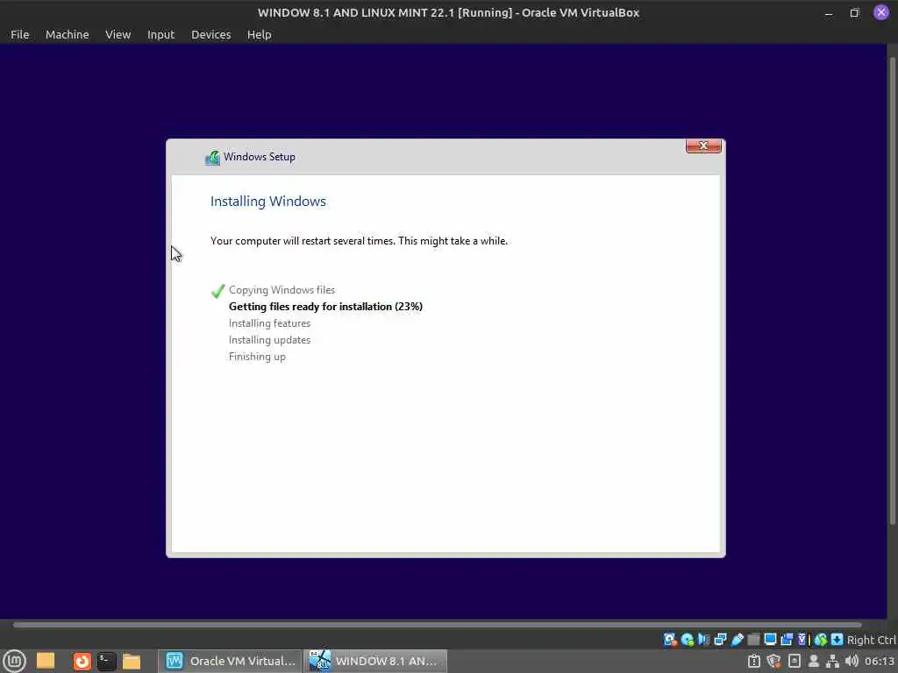Open the View menu
The image size is (898, 673).
pos(118,34)
